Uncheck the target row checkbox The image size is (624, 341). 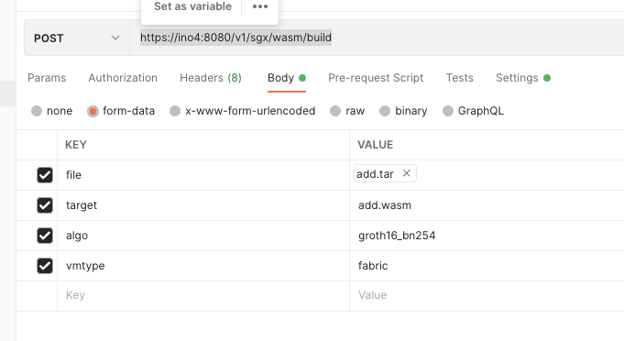click(45, 205)
